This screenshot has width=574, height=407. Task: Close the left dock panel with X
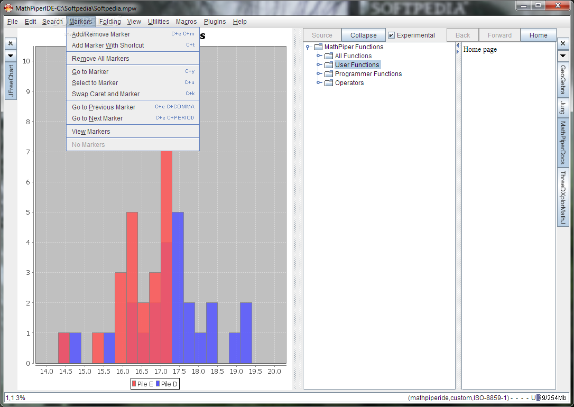coord(11,43)
